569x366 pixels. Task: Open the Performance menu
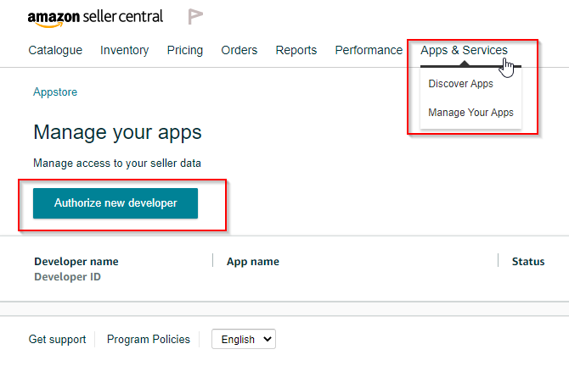click(x=369, y=50)
